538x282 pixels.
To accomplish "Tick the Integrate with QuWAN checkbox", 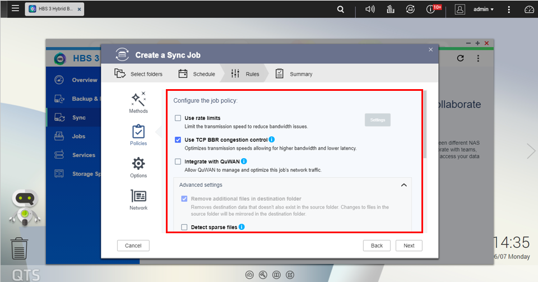I will pos(178,161).
